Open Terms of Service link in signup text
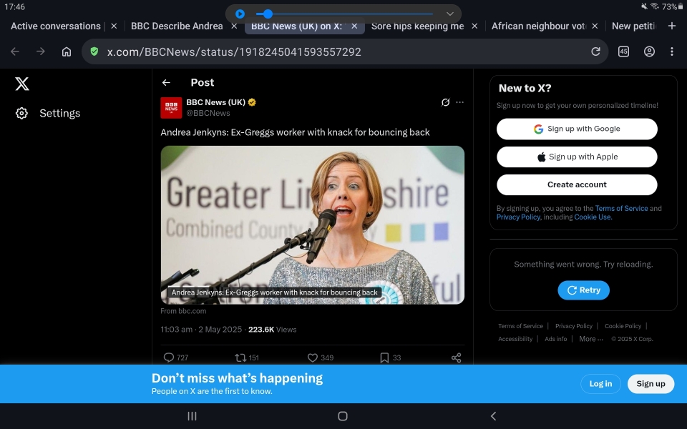The width and height of the screenshot is (687, 429). click(621, 208)
